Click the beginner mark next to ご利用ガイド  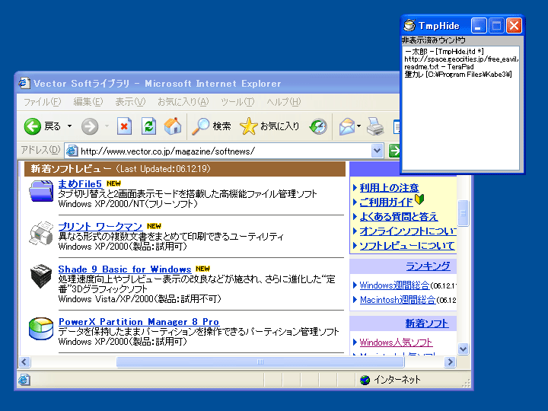pos(419,199)
